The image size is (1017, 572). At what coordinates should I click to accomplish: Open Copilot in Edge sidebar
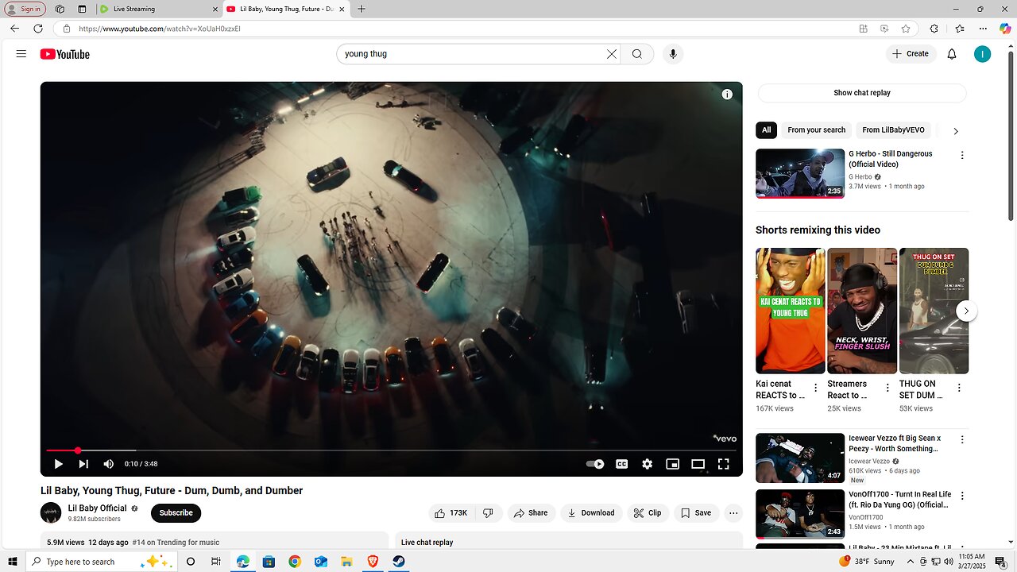[1004, 29]
